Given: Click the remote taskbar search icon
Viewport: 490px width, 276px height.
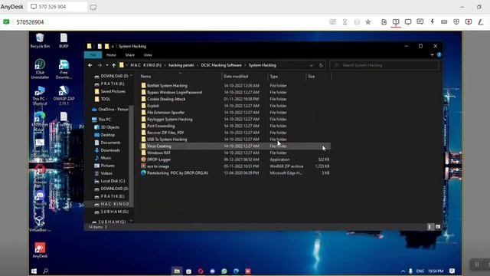Looking at the screenshot, I should (x=46, y=271).
